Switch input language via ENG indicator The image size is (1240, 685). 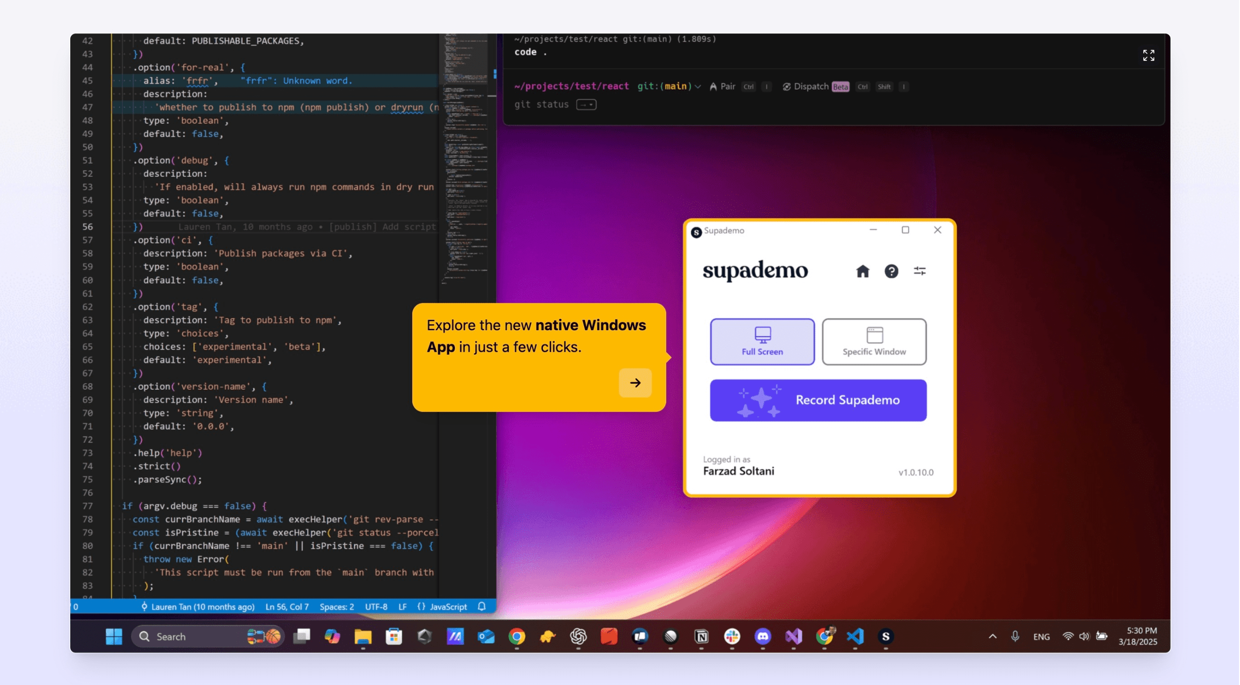pos(1041,636)
